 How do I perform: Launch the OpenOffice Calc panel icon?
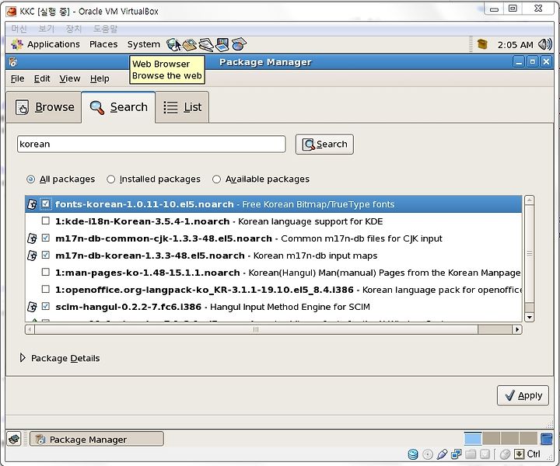tap(239, 44)
